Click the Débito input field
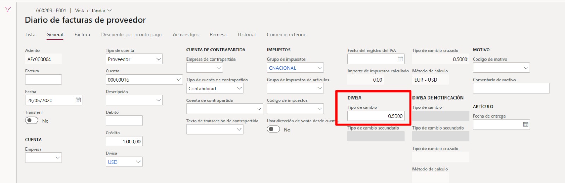The height and width of the screenshot is (183, 565). (124, 121)
